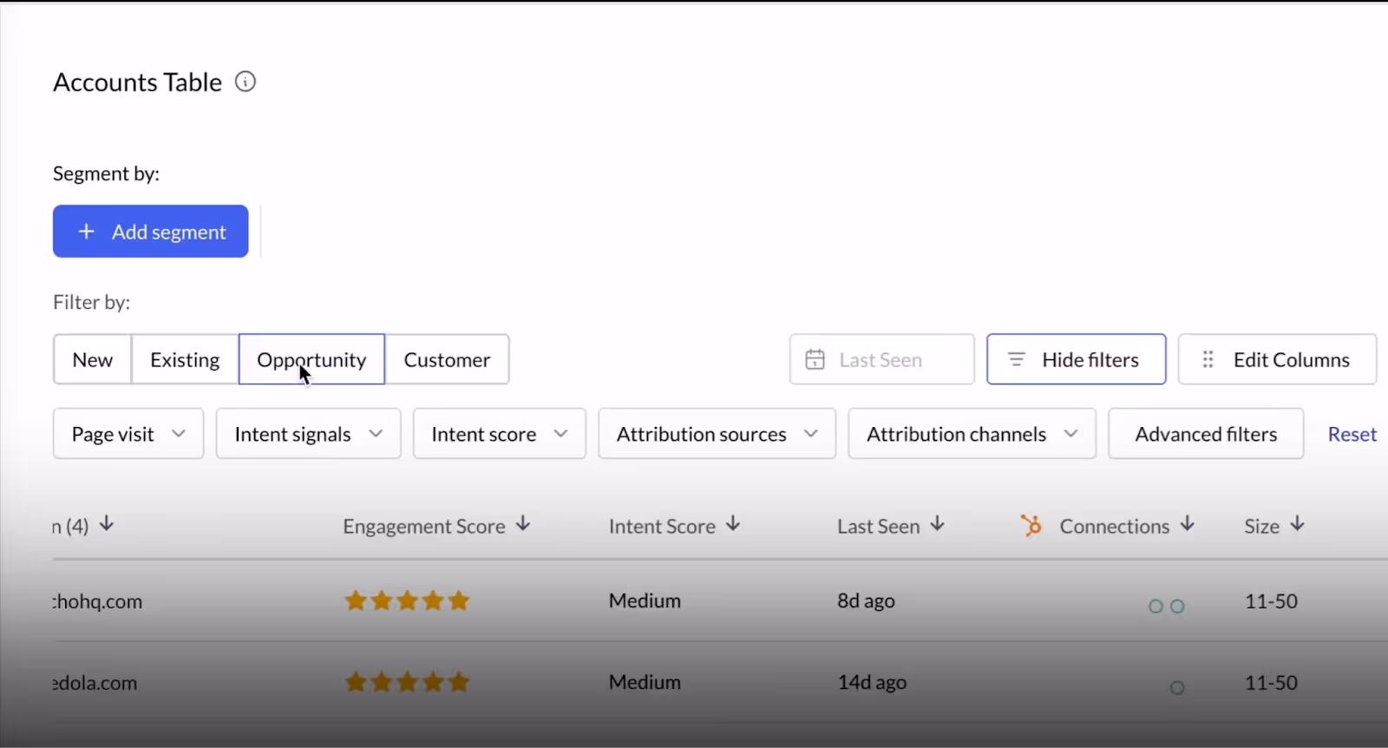Sort by Size column arrow
The image size is (1388, 748).
coord(1298,524)
